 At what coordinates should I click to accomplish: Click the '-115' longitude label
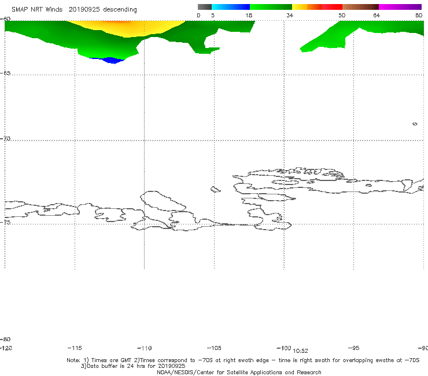point(75,348)
